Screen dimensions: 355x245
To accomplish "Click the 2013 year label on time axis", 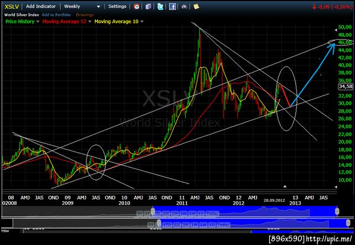I will (295, 203).
